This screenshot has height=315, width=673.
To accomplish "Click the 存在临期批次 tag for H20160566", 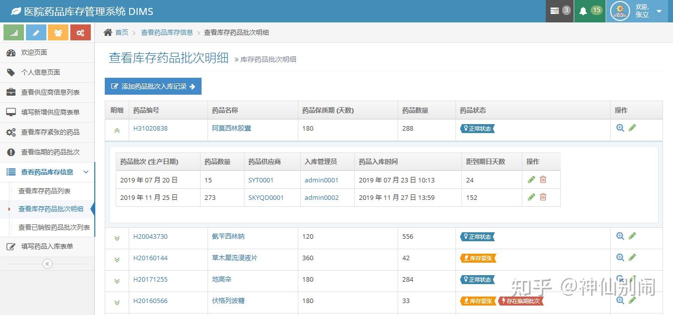I will coord(521,301).
